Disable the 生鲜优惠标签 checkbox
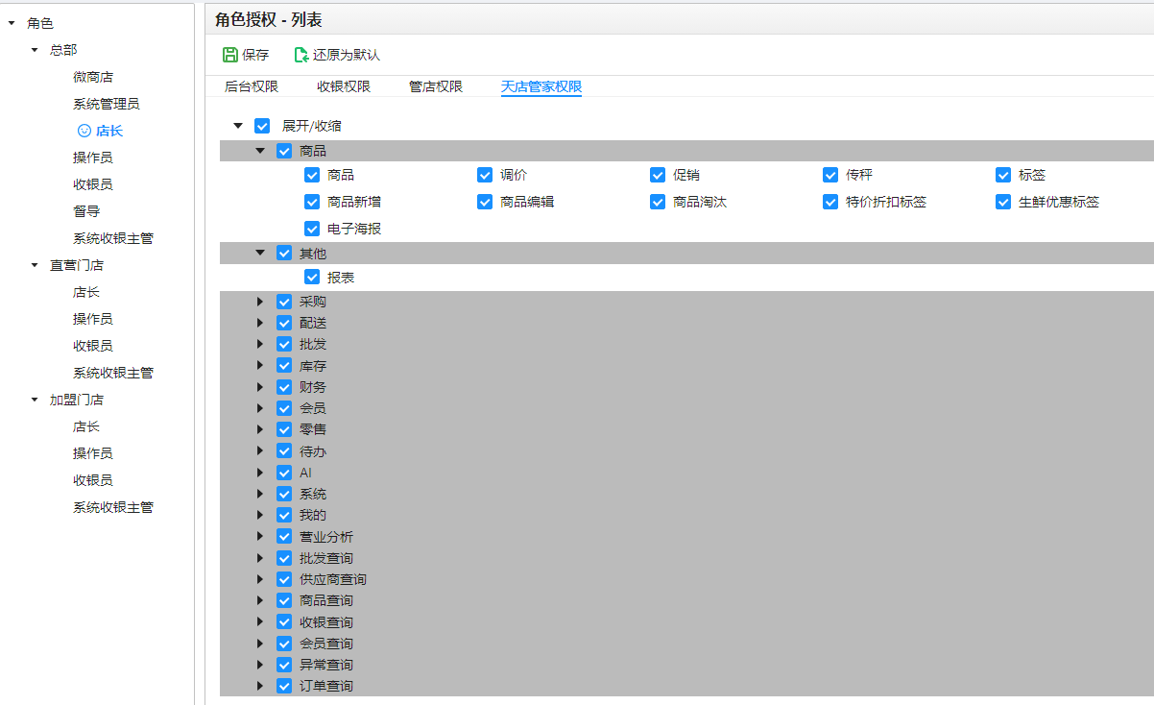Viewport: 1154px width, 705px height. click(1003, 202)
